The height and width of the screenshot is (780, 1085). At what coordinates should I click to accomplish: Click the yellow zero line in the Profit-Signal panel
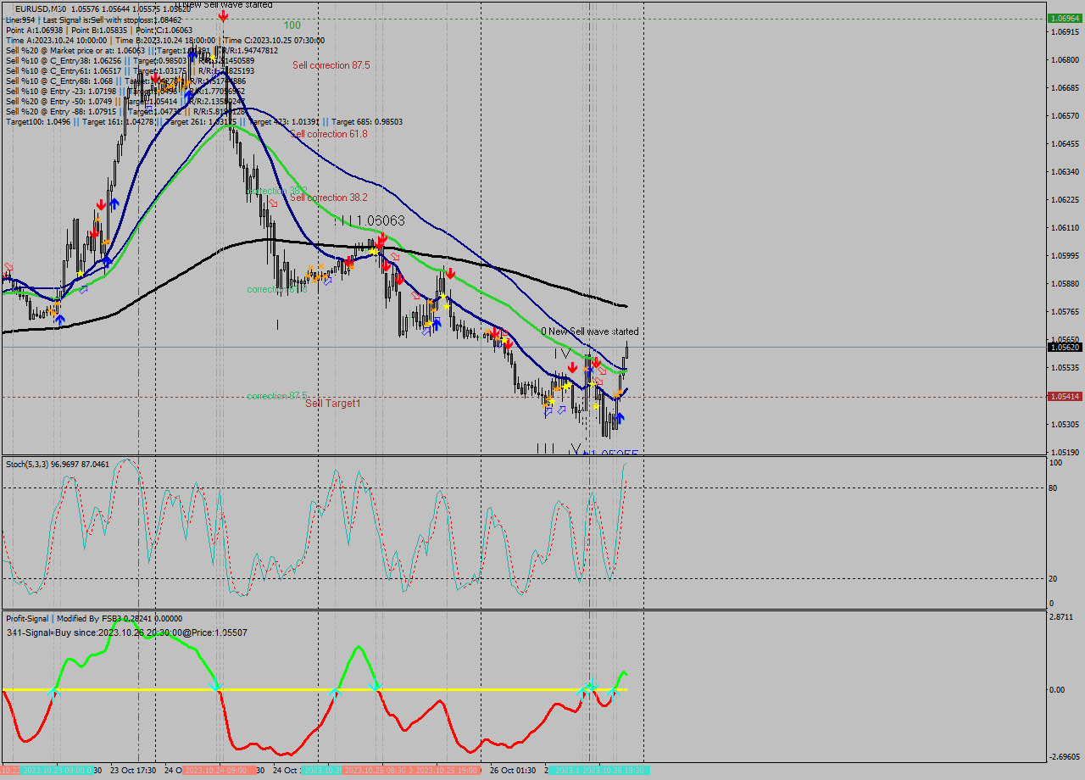tap(254, 689)
